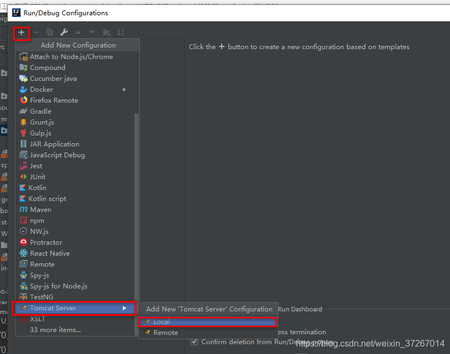The image size is (450, 354).
Task: Select the Remote configuration in main list
Action: [75, 264]
